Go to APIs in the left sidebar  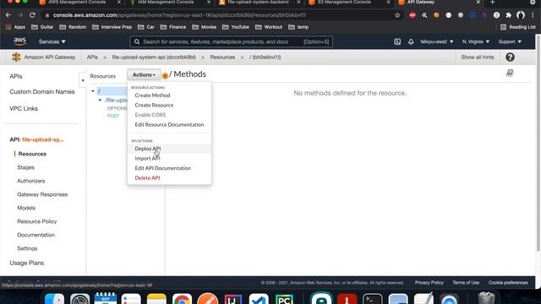pyautogui.click(x=16, y=77)
